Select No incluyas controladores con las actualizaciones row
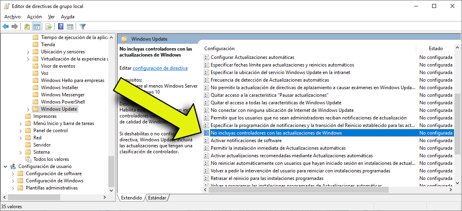 [x=329, y=133]
